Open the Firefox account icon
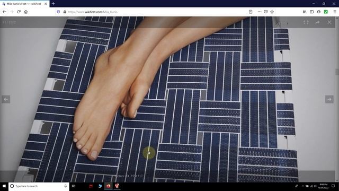This screenshot has height=191, width=339. click(x=319, y=12)
